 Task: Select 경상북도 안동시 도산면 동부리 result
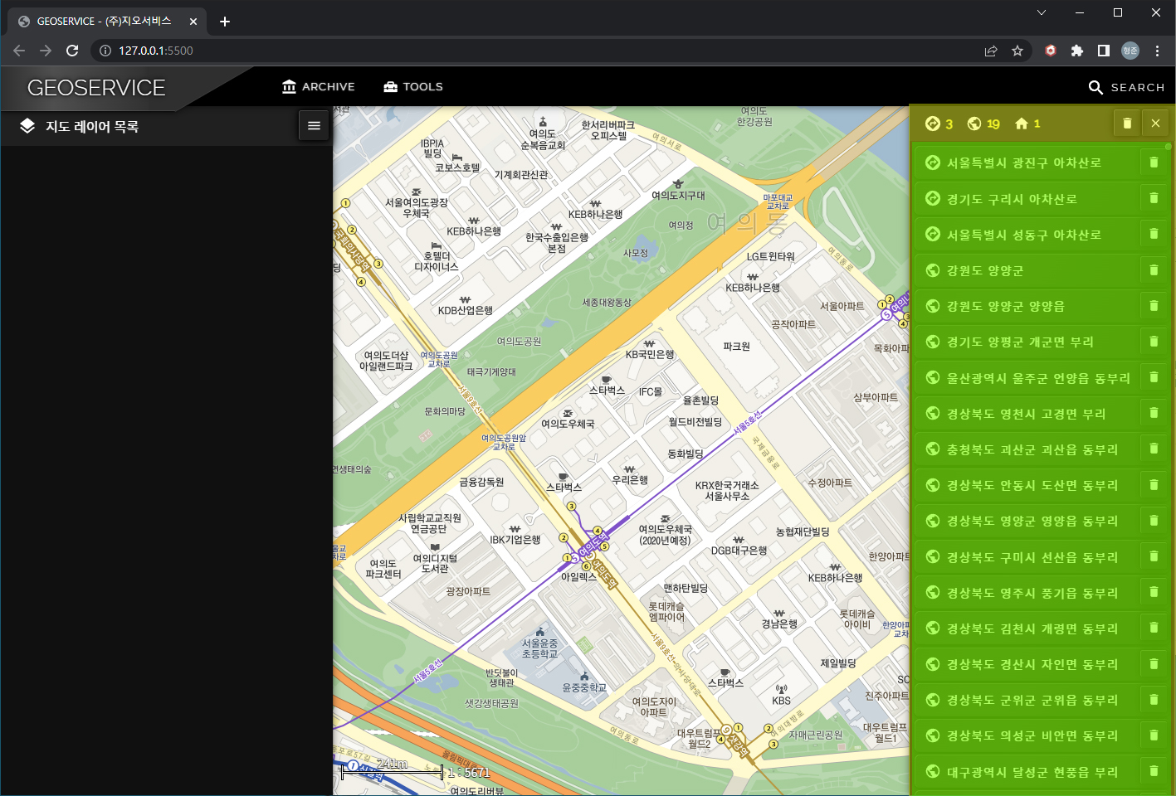(1025, 485)
